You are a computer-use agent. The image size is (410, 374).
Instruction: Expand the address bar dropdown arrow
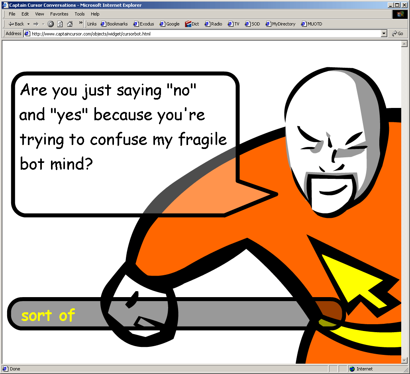click(x=384, y=34)
